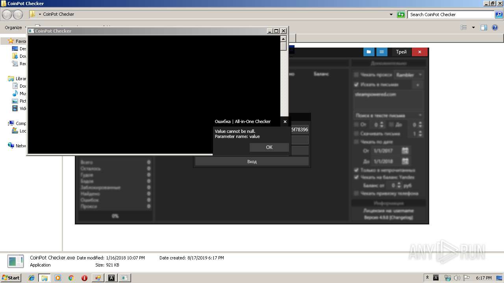Viewport: 504px width, 283px height.
Task: Open the blue folder icon in the checker window
Action: click(369, 52)
